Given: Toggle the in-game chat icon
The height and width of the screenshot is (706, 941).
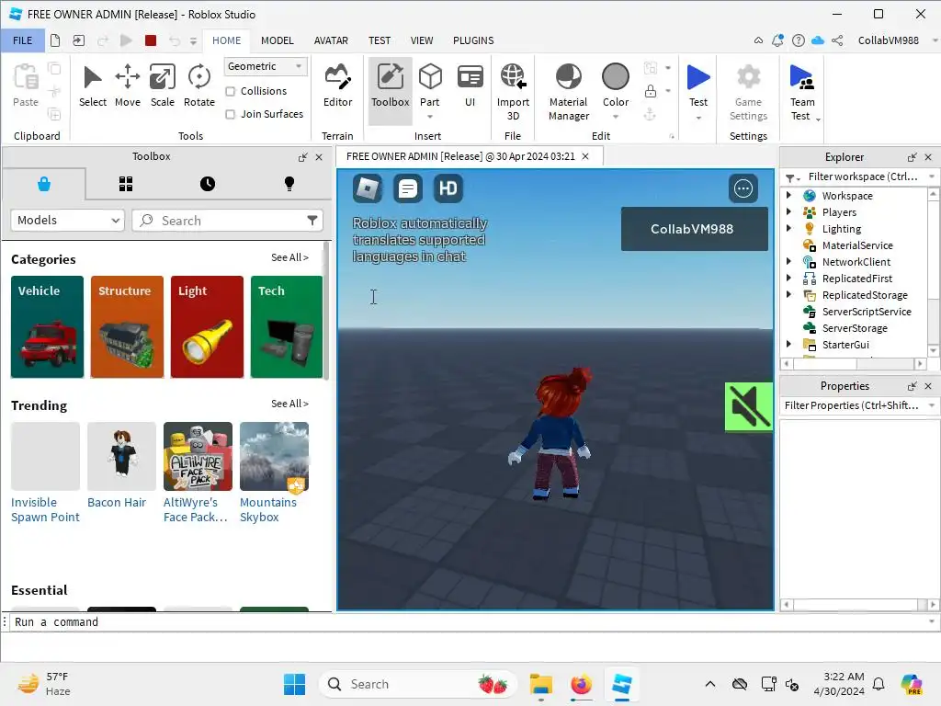Looking at the screenshot, I should click(x=407, y=188).
